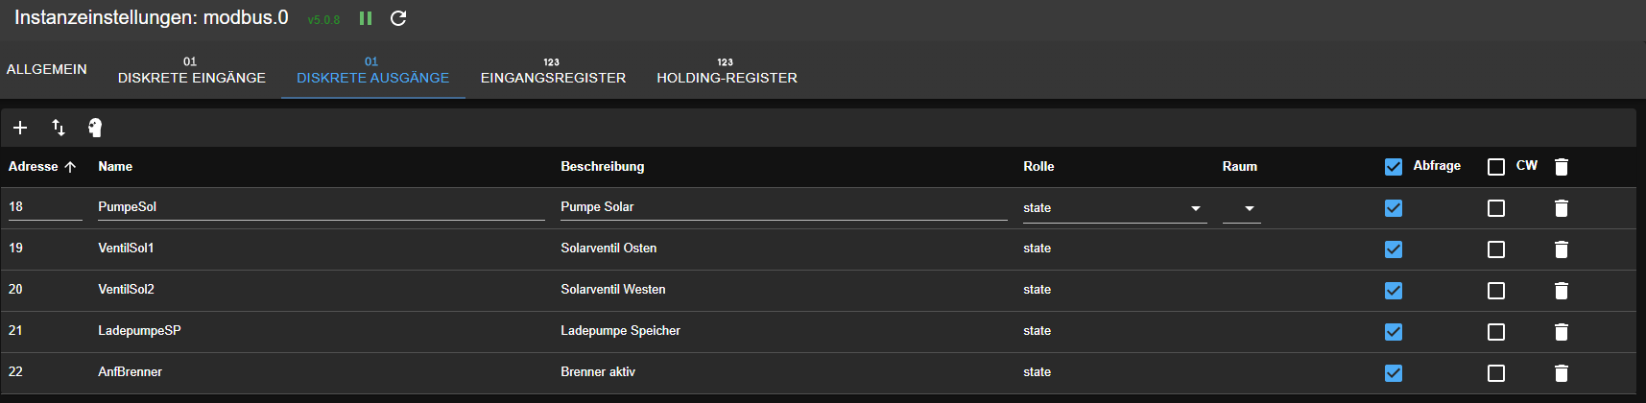Click the restart instance refresh icon
The height and width of the screenshot is (403, 1646).
pos(398,18)
